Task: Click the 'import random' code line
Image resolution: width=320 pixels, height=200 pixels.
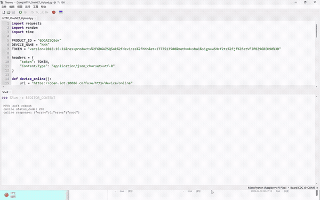Action: 25,28
